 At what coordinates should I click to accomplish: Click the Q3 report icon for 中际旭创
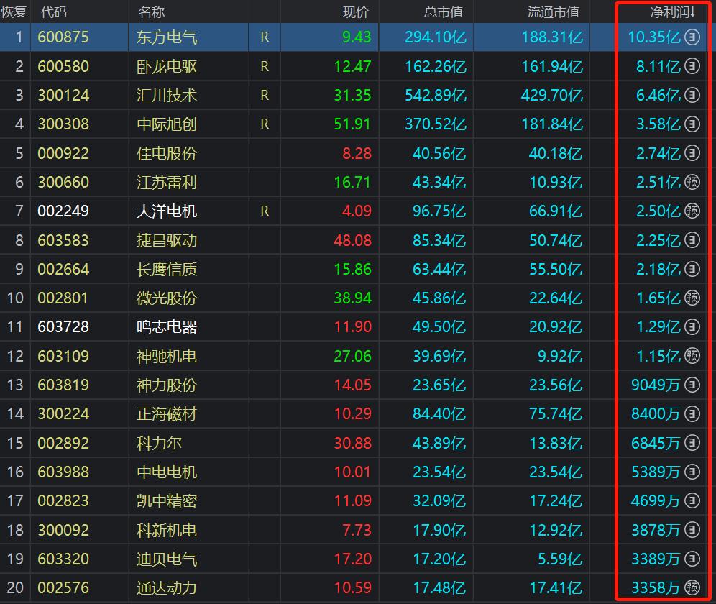click(692, 124)
